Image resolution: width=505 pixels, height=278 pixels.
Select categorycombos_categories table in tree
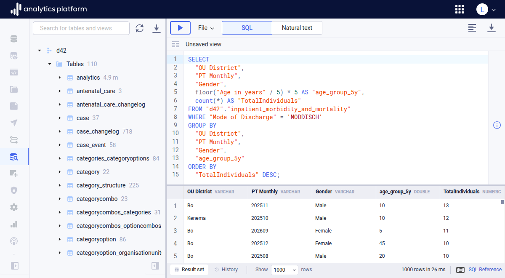click(114, 212)
